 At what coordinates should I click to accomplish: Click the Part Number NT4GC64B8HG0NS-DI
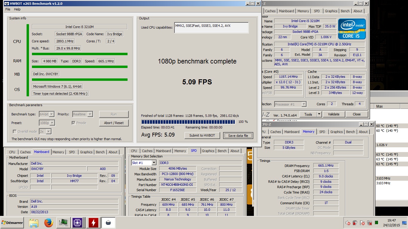click(177, 185)
